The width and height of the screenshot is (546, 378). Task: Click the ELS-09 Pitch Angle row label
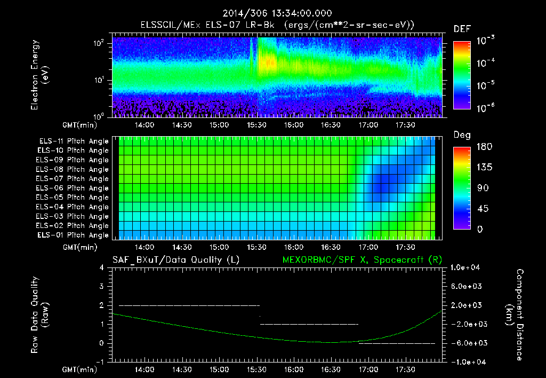[x=73, y=160]
